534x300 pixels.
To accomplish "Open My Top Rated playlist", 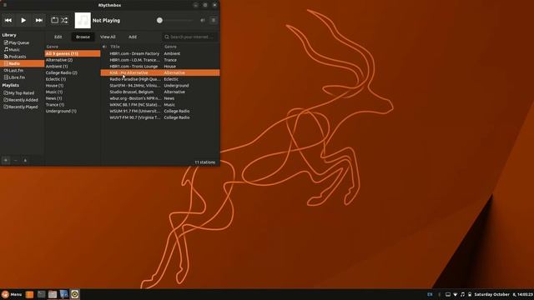I will coord(23,92).
